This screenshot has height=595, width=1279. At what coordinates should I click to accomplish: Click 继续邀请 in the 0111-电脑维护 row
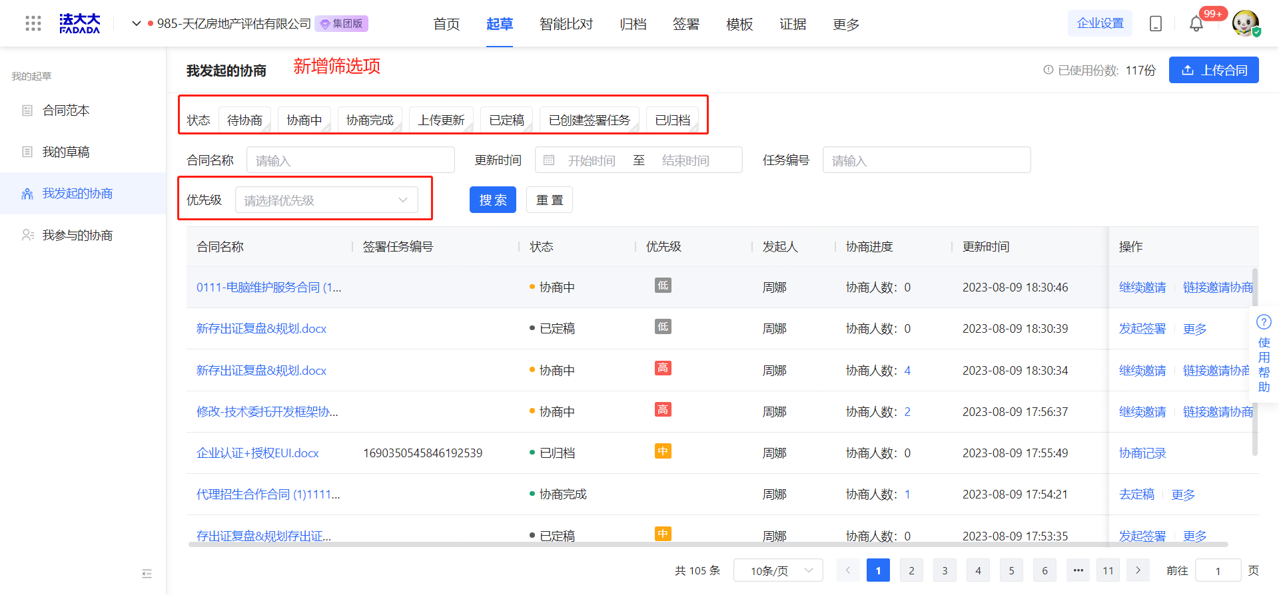point(1142,288)
